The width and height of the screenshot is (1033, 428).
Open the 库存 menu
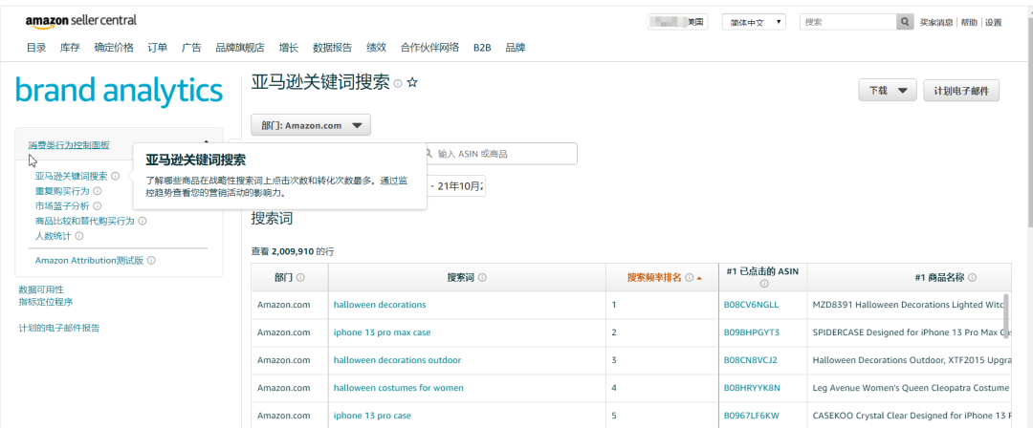click(x=70, y=48)
